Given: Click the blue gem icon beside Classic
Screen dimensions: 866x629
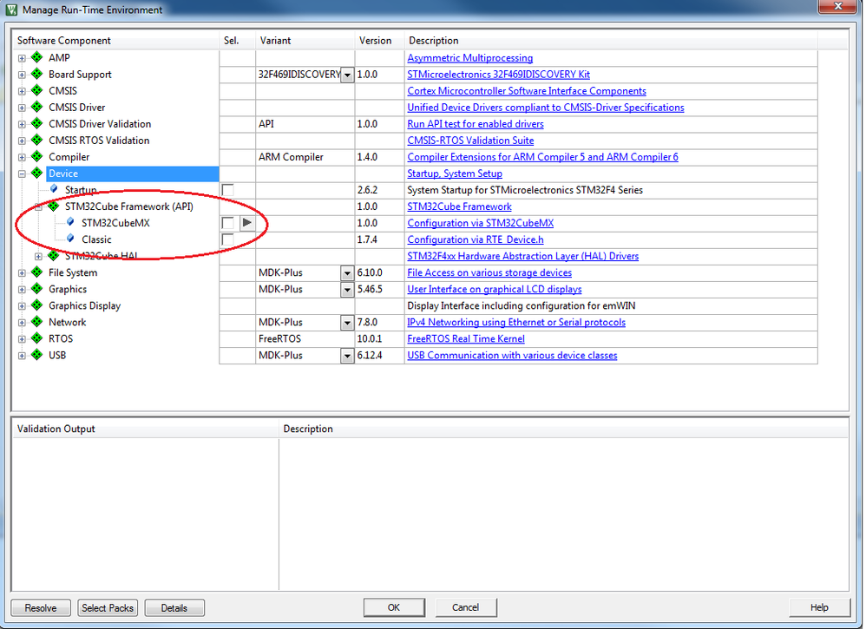Looking at the screenshot, I should coord(70,239).
